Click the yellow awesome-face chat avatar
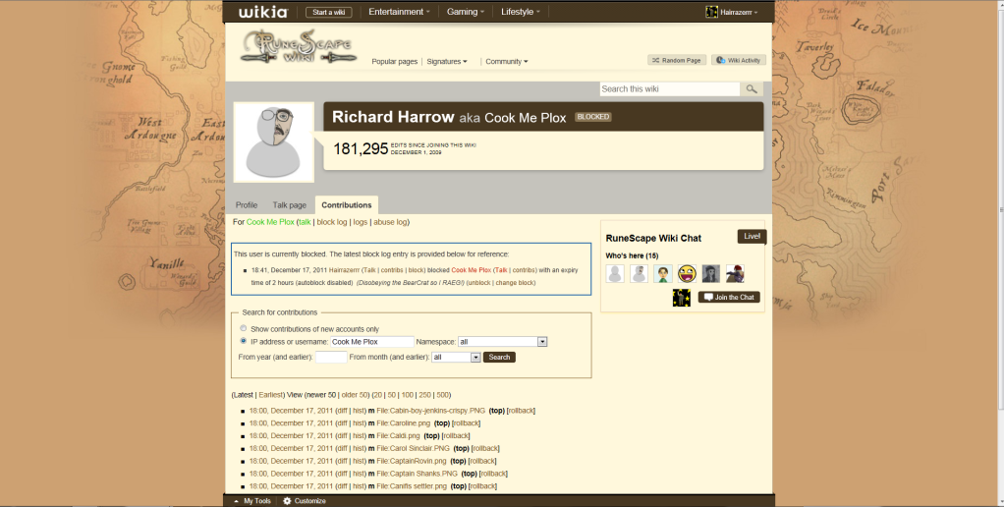This screenshot has height=507, width=1004. click(x=687, y=274)
